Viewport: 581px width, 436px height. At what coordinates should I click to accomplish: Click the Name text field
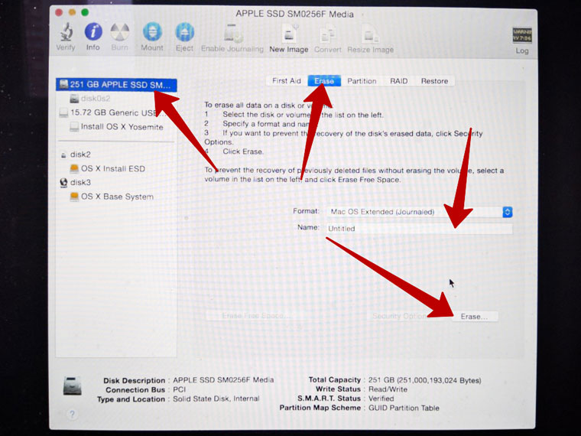click(419, 229)
